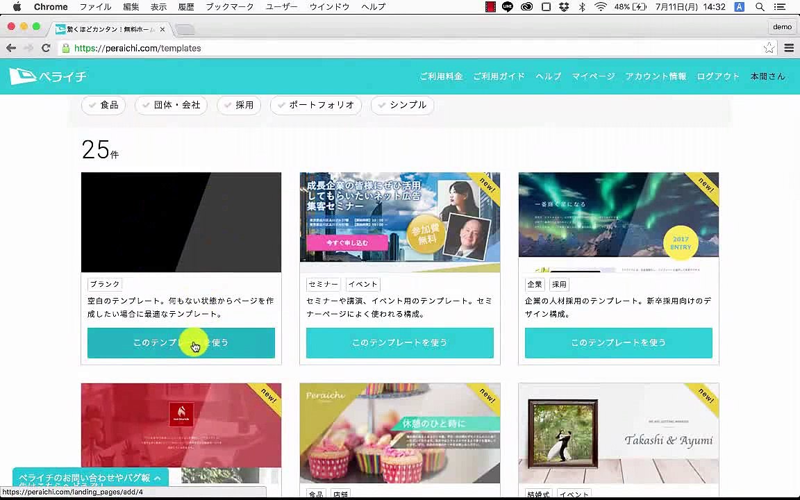Click the 企業 tag label
The width and height of the screenshot is (800, 500).
(x=535, y=284)
